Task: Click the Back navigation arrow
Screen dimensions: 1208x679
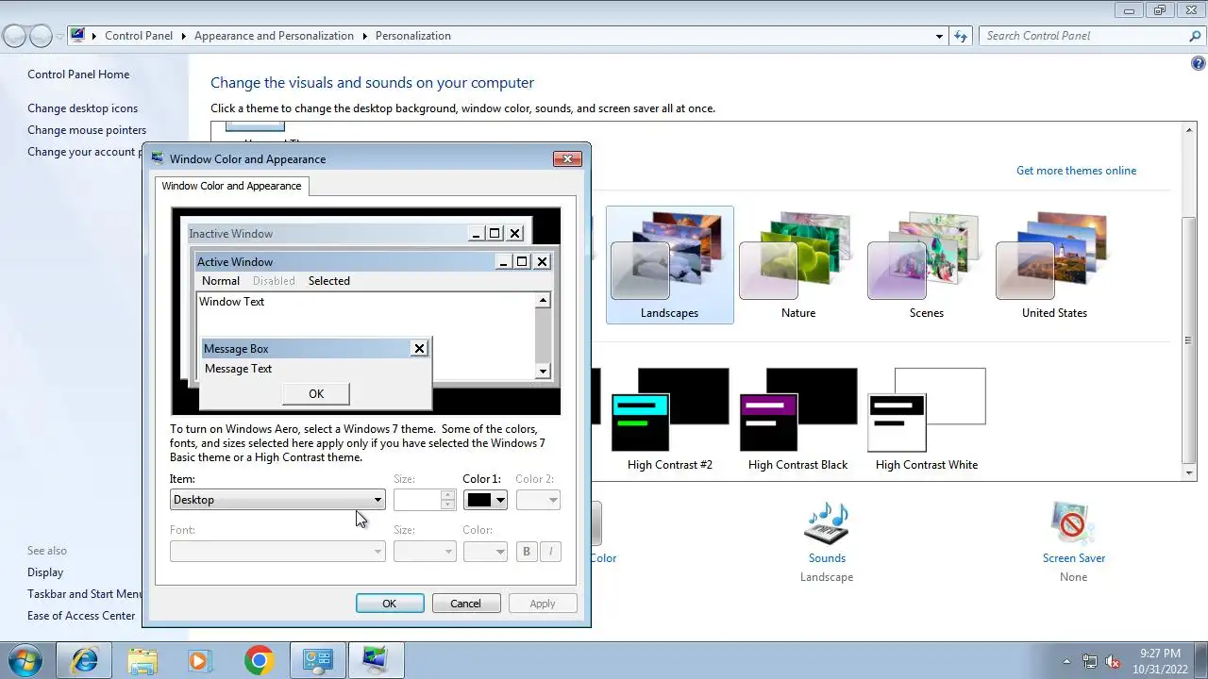Action: click(14, 36)
